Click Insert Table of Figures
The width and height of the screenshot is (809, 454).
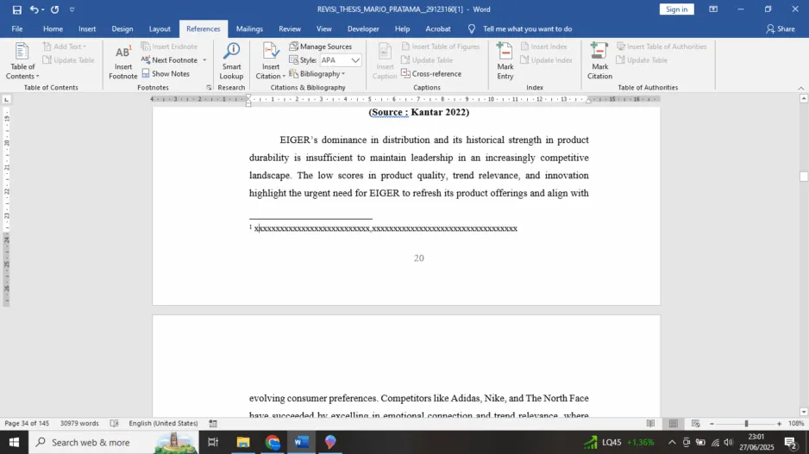click(x=441, y=47)
